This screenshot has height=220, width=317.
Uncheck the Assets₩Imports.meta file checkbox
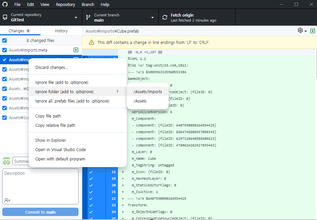click(4, 50)
